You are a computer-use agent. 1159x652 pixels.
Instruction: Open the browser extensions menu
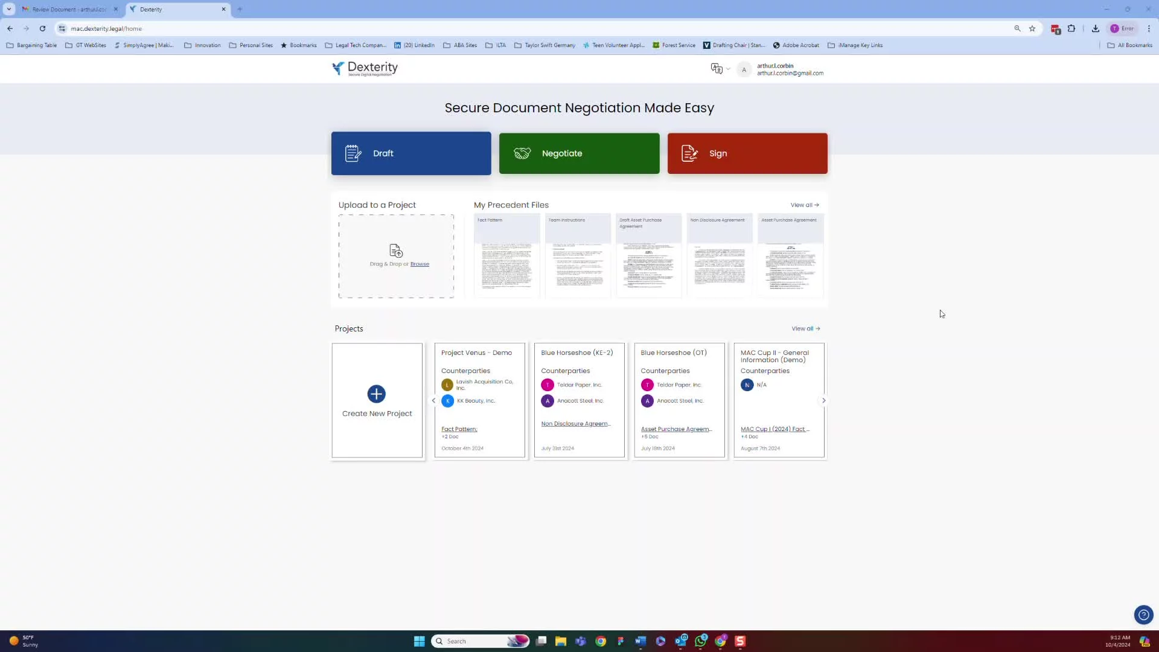[1071, 28]
